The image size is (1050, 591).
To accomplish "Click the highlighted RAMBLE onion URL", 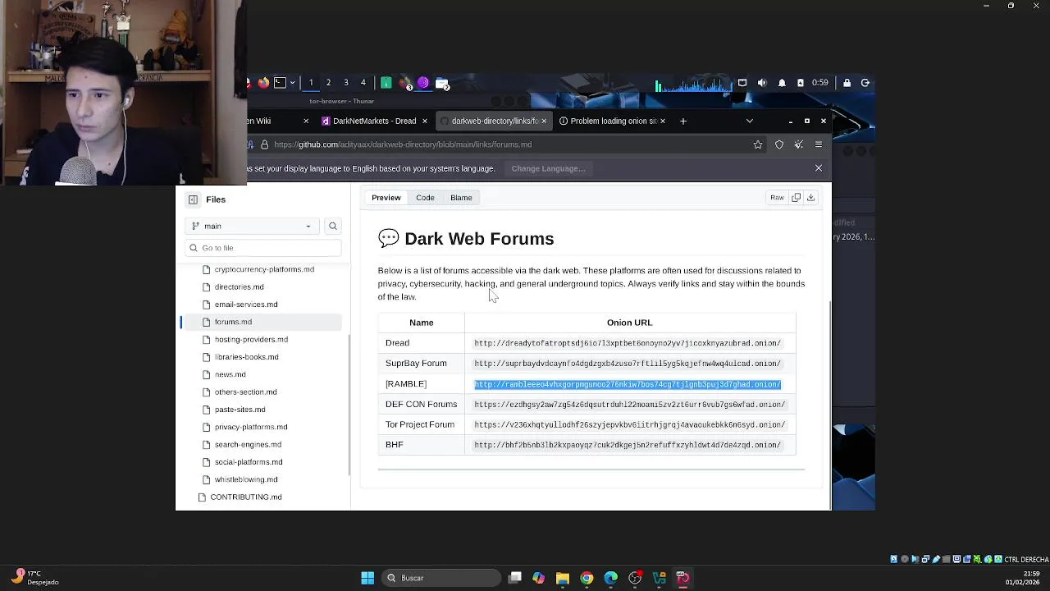I will (628, 384).
